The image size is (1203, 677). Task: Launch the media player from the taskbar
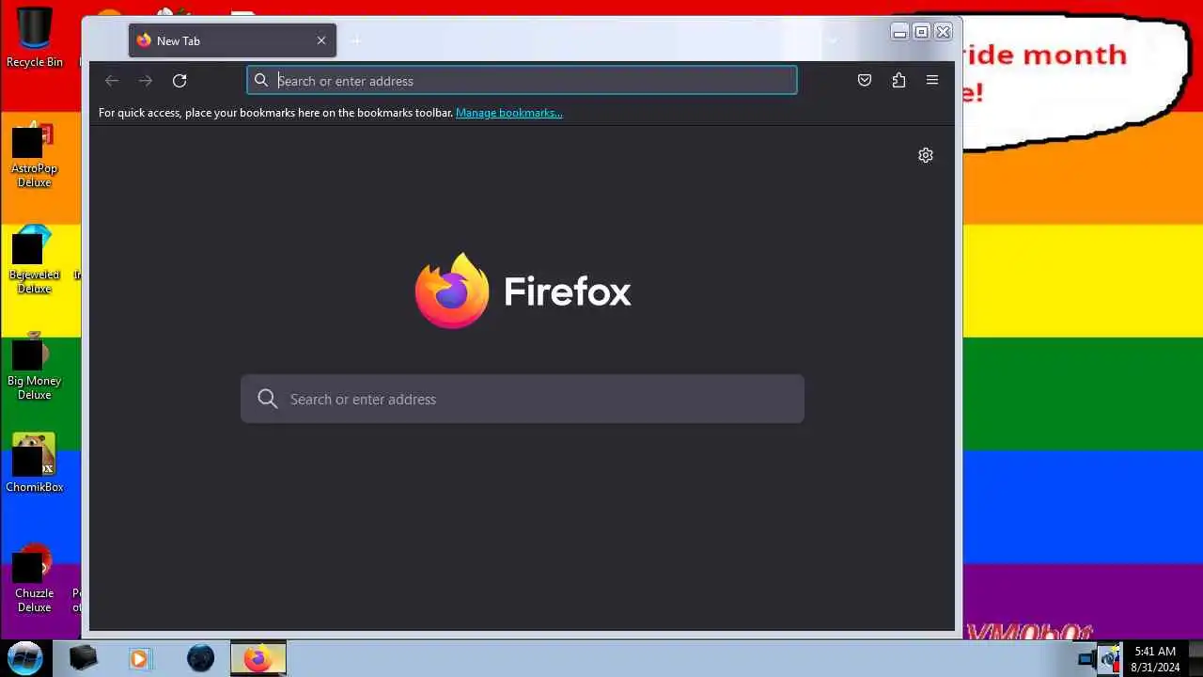point(139,658)
